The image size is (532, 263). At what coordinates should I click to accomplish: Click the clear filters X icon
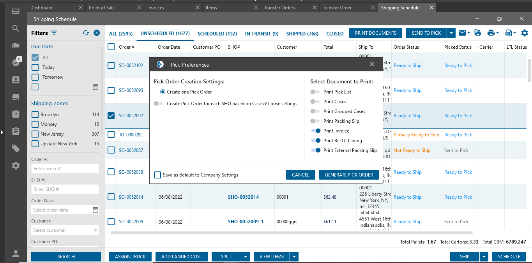click(97, 33)
